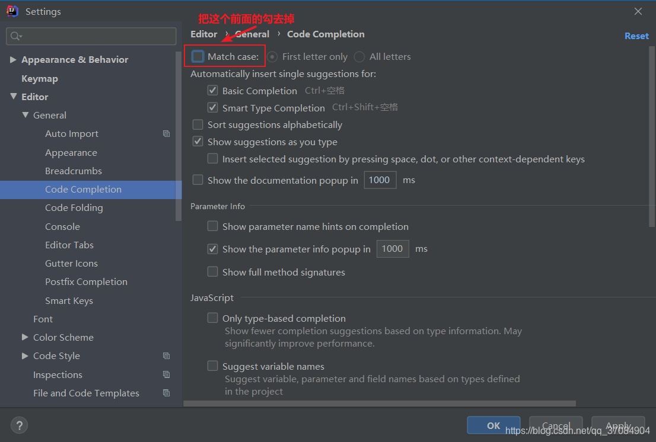Enable Sort suggestions alphabetically

[x=198, y=124]
